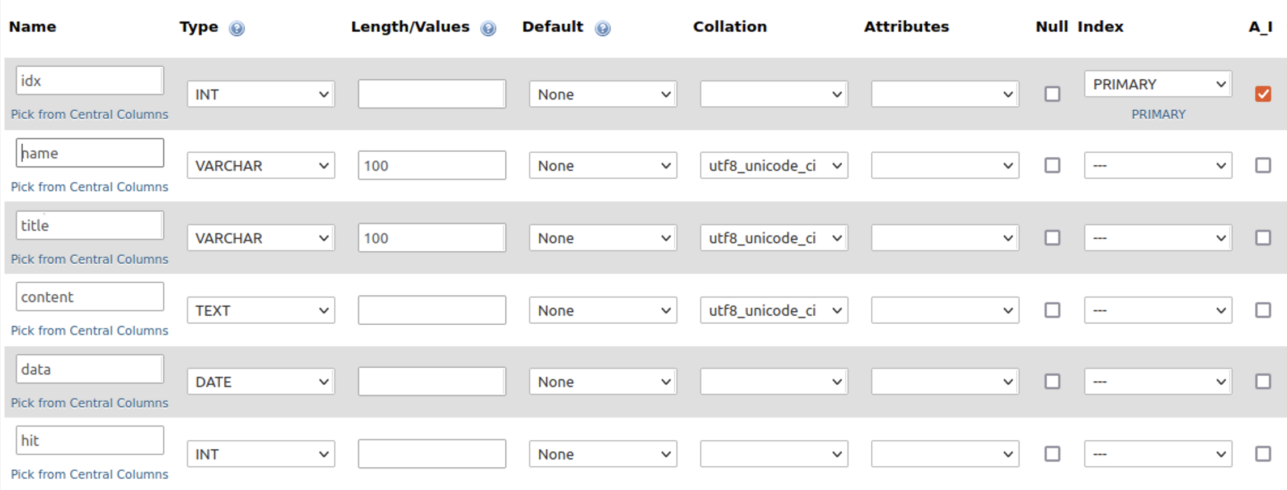The height and width of the screenshot is (490, 1287).
Task: Enable Null checkbox for name column
Action: pyautogui.click(x=1052, y=166)
